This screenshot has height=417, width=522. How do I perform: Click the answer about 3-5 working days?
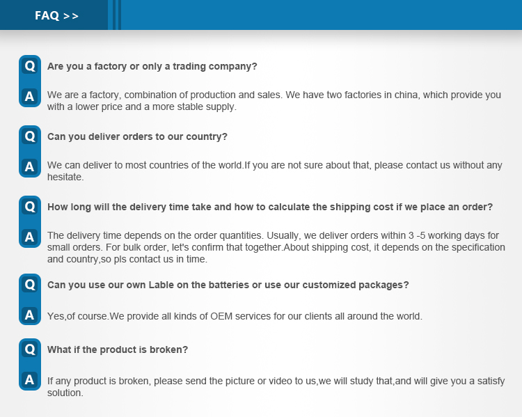point(276,247)
